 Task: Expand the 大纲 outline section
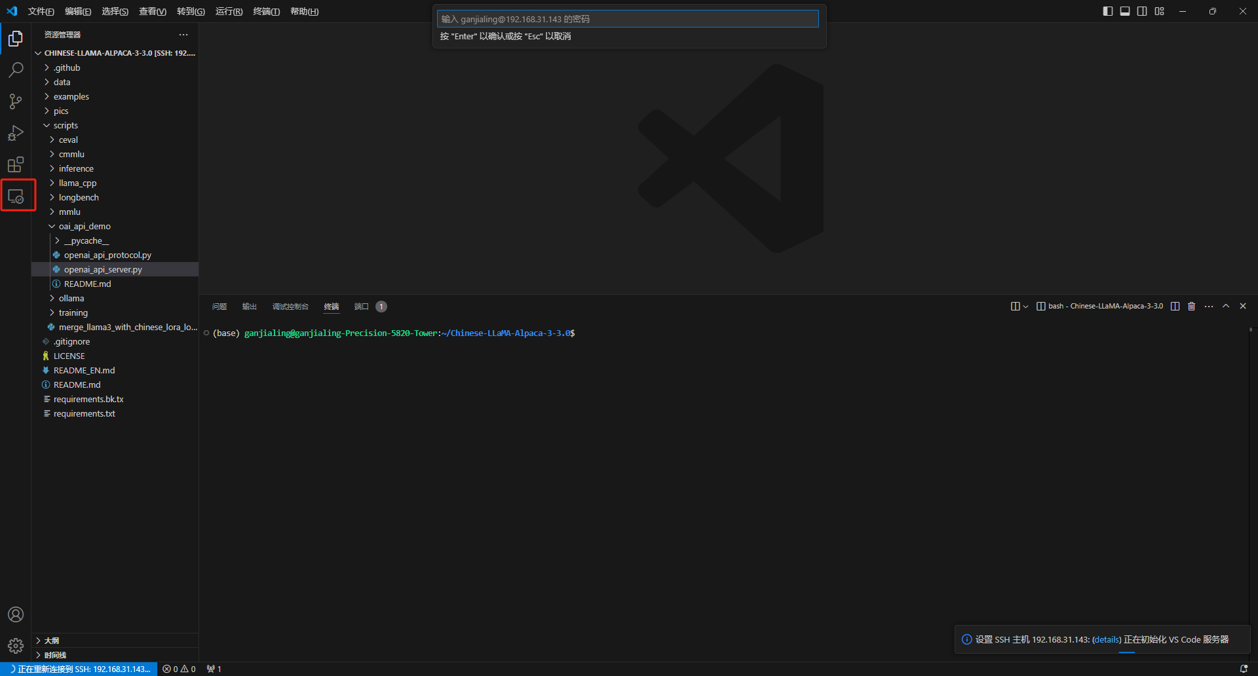coord(115,641)
